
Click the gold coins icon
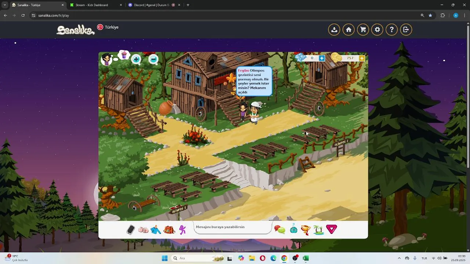(336, 58)
